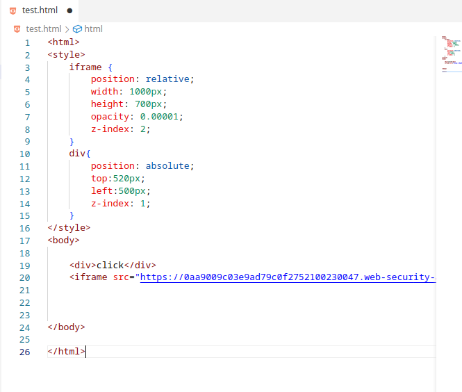Open test.html breadcrumb item
Viewport: 462px width, 392px height.
44,29
